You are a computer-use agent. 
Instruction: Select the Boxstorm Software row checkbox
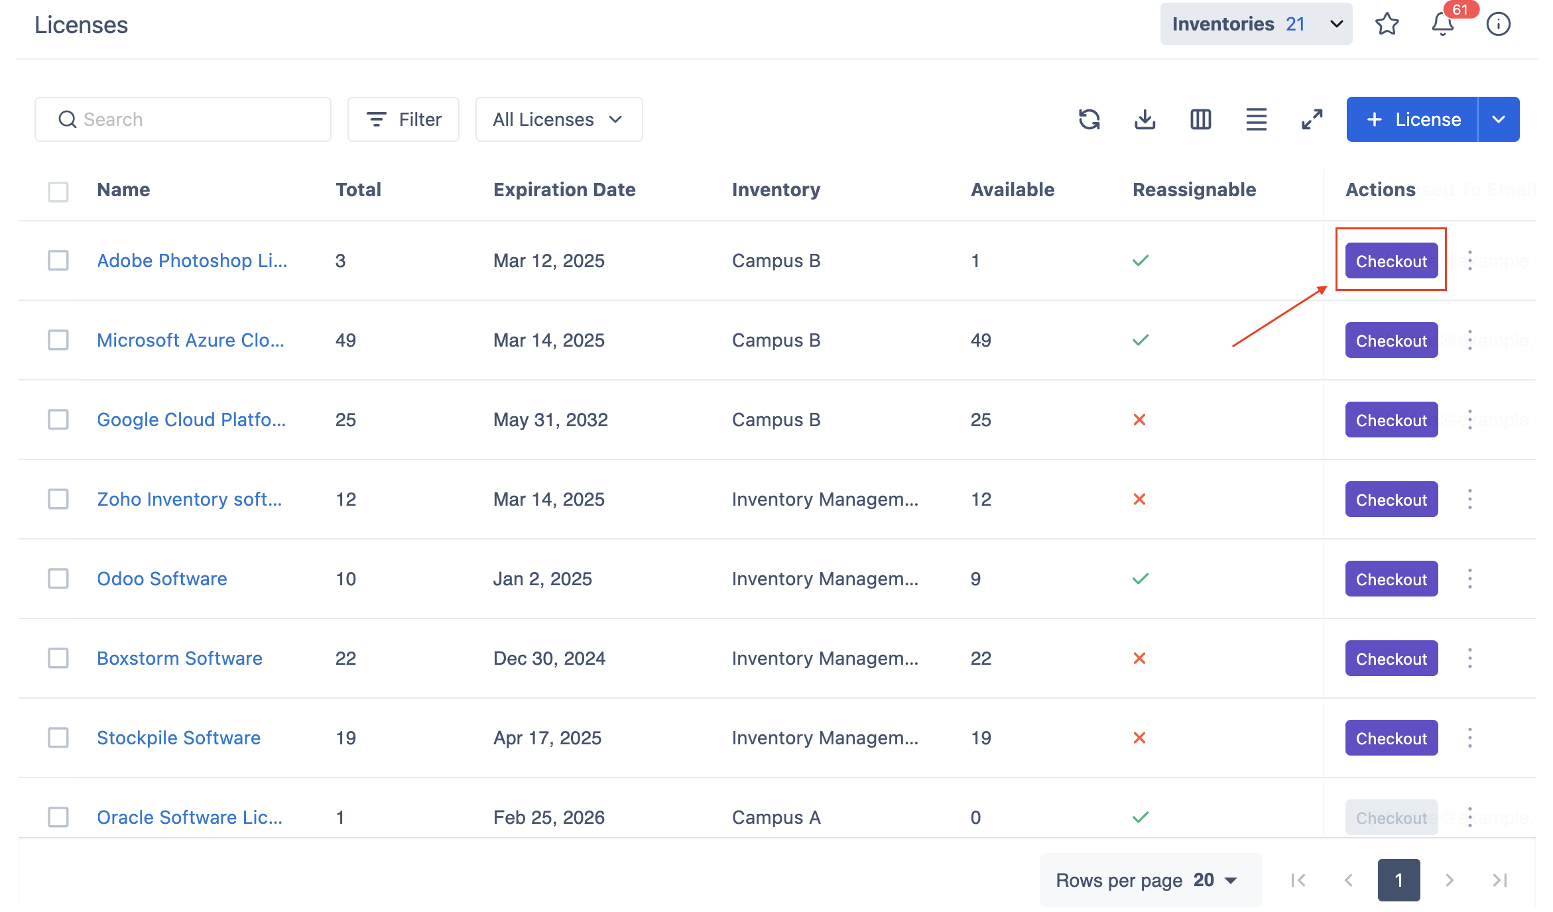(x=58, y=658)
